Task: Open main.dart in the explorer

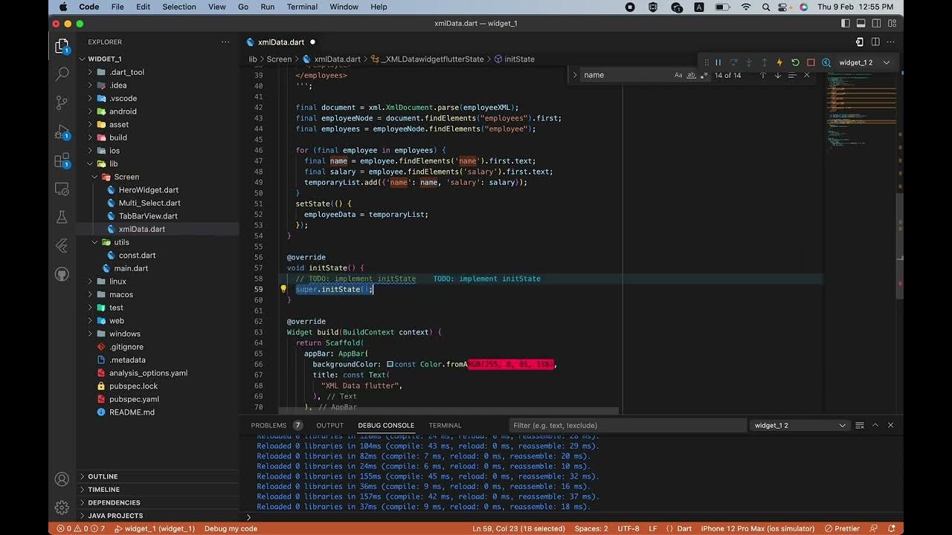Action: pos(131,268)
